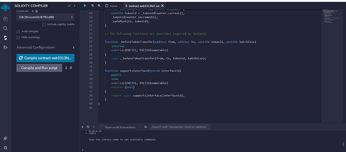Click Compile and Run script button
The image size is (346, 152).
[39, 68]
